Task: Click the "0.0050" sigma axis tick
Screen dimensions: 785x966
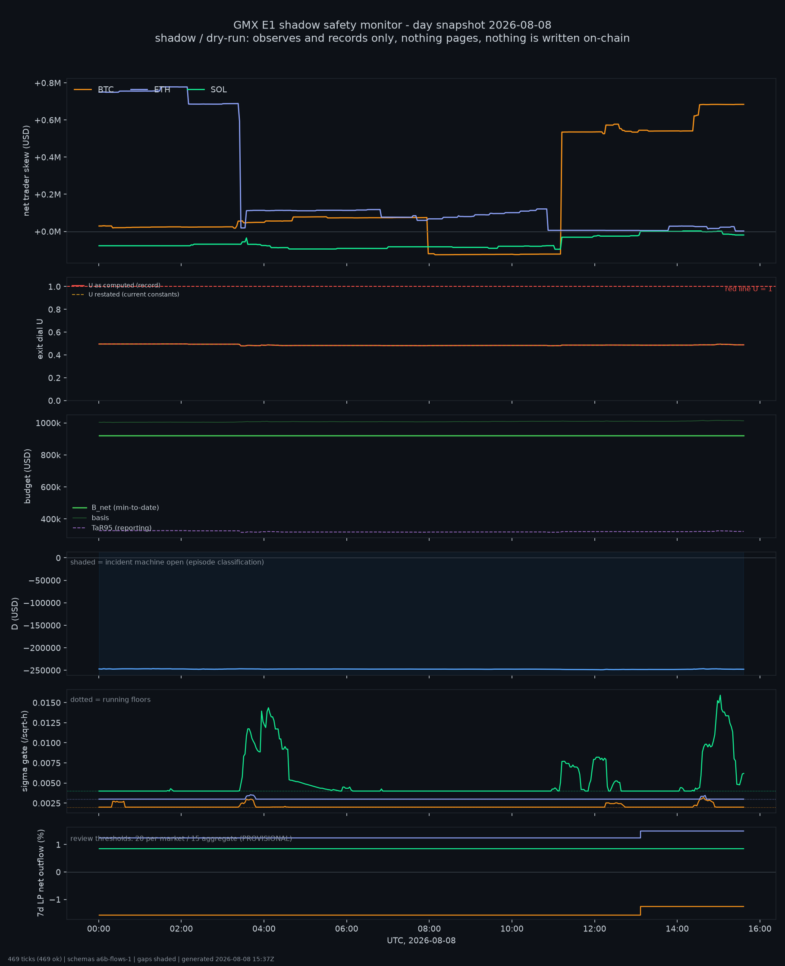Action: click(47, 784)
